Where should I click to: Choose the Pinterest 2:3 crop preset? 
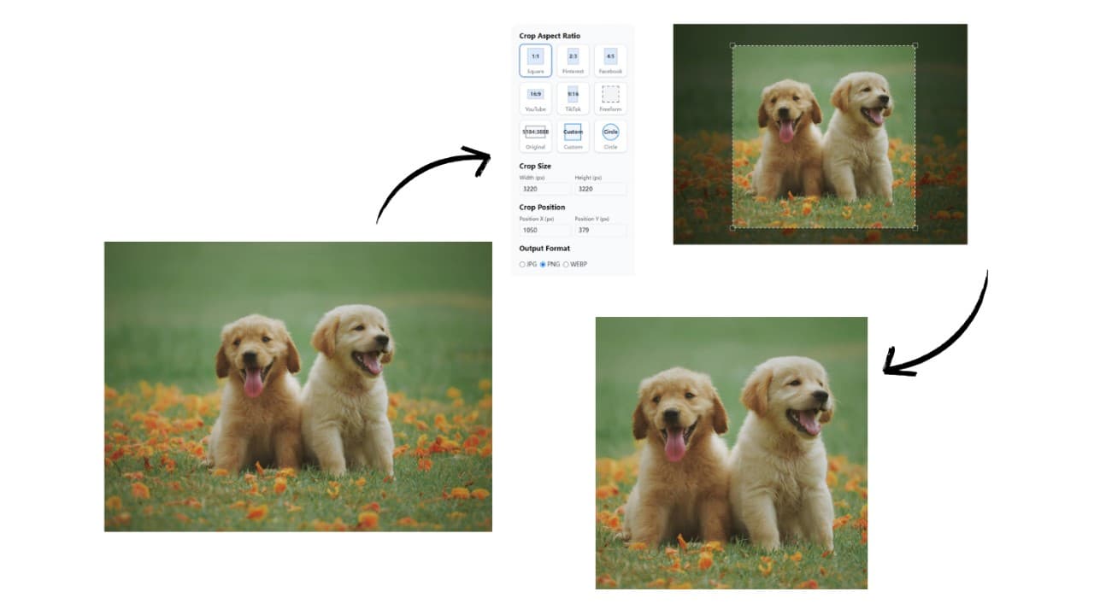coord(572,58)
